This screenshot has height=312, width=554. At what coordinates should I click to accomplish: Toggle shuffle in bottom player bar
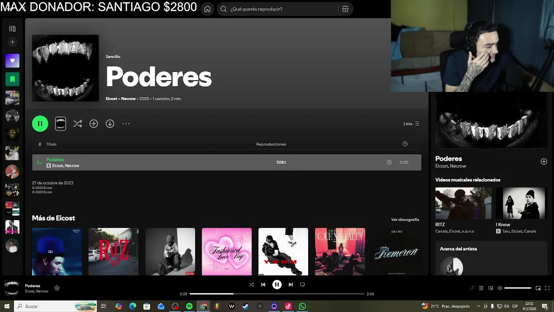251,285
